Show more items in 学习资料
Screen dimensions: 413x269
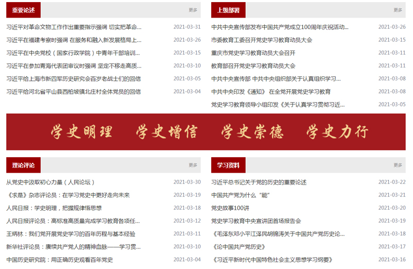398,165
